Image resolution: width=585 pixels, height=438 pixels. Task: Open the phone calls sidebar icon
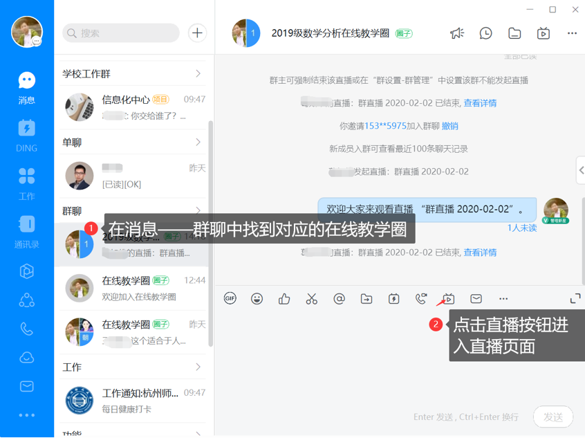point(26,329)
